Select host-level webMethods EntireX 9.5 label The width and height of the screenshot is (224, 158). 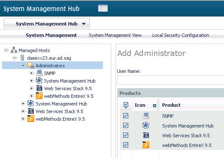[x=60, y=119]
